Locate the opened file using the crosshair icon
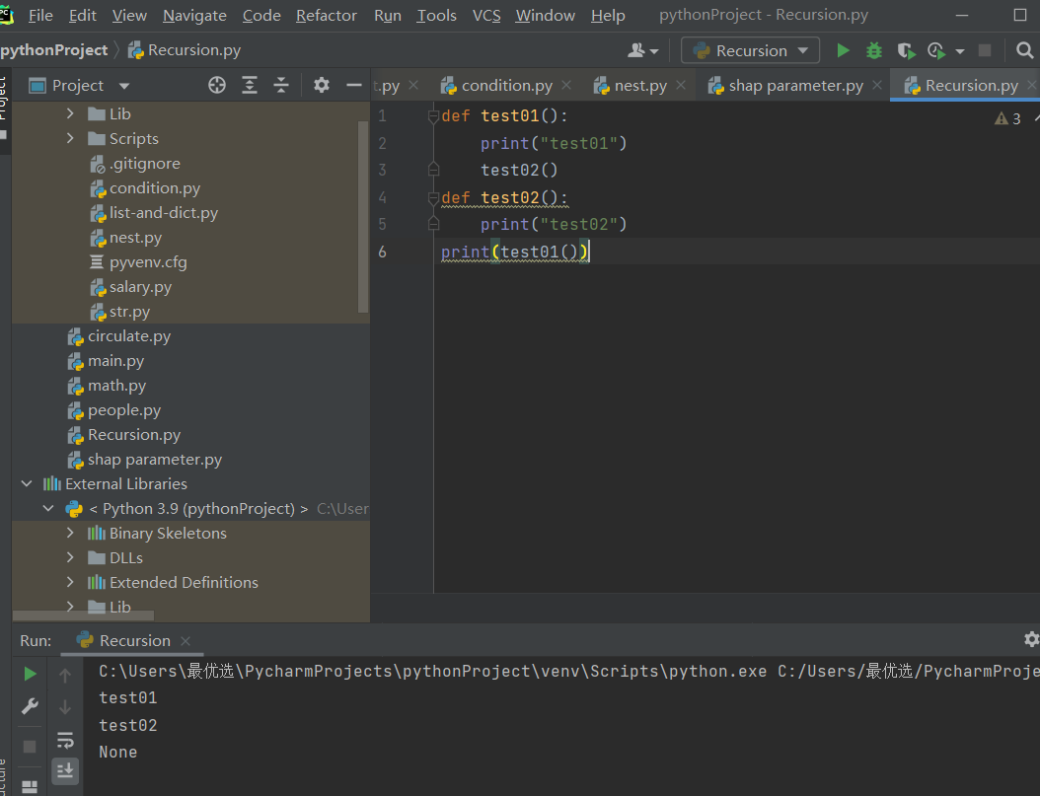 pos(217,85)
